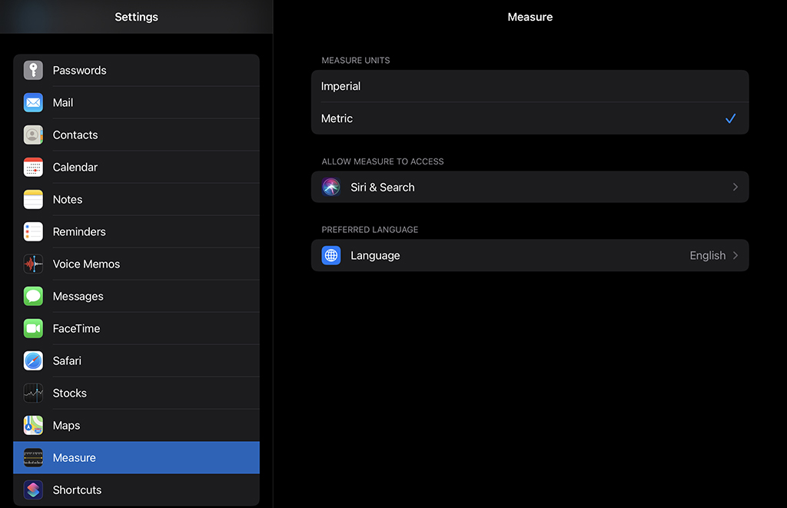Open Calendar settings
This screenshot has height=508, width=787.
coord(137,168)
